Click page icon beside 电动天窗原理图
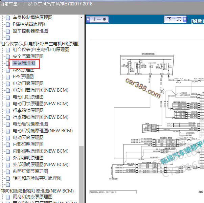This screenshot has height=203, width=204. (8, 138)
